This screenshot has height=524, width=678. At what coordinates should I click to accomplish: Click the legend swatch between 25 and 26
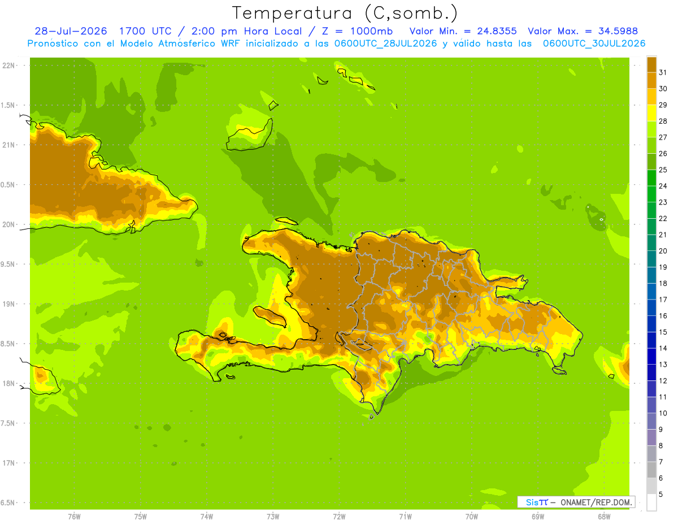click(x=651, y=162)
